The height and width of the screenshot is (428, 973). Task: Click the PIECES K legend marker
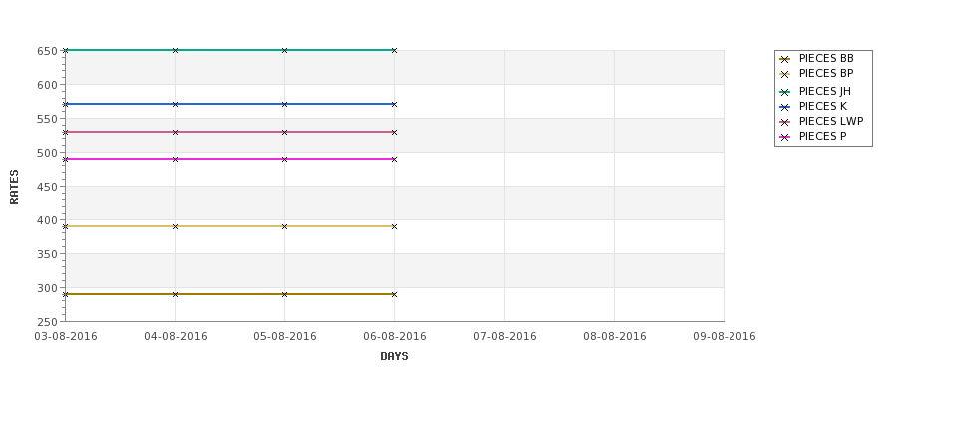tap(785, 107)
